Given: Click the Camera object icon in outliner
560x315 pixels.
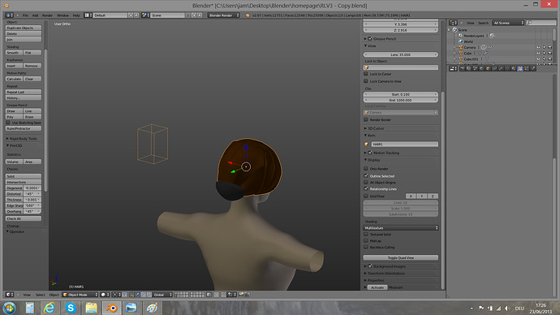Looking at the screenshot, I should click(x=461, y=47).
